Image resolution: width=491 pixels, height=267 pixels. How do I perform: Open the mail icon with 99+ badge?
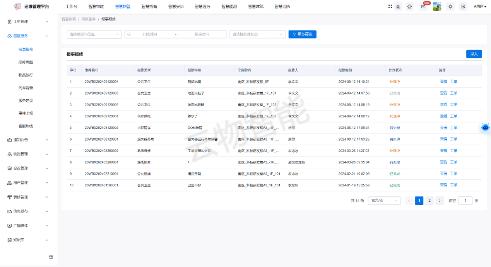[x=423, y=7]
